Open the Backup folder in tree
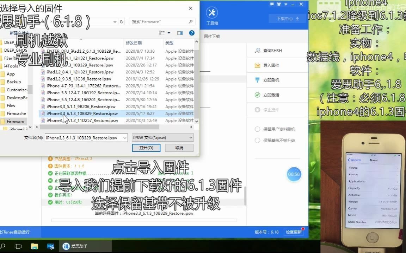This screenshot has height=253, width=406. [x=14, y=82]
